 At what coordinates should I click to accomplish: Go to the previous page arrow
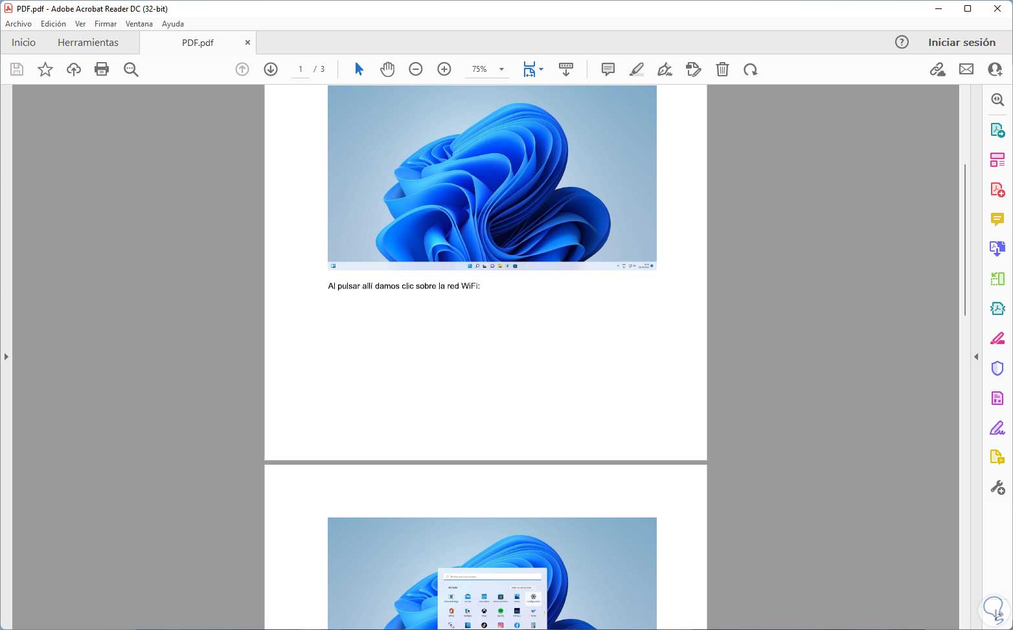242,69
